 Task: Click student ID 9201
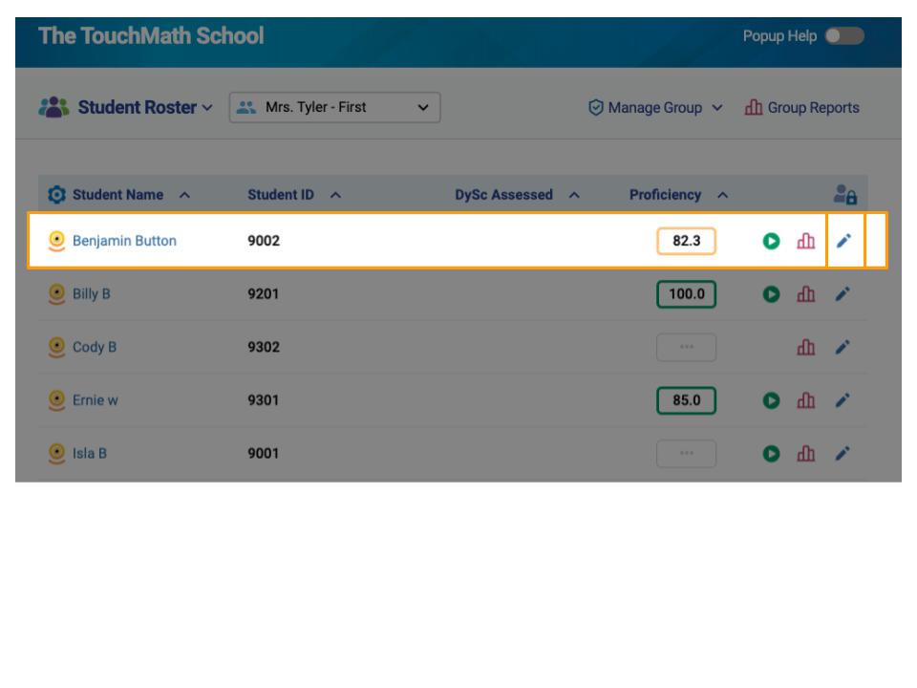tap(264, 293)
